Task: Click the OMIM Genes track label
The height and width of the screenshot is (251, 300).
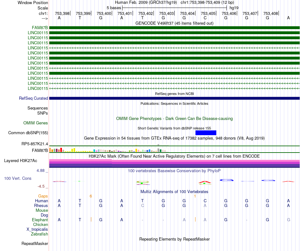Action: pos(35,123)
